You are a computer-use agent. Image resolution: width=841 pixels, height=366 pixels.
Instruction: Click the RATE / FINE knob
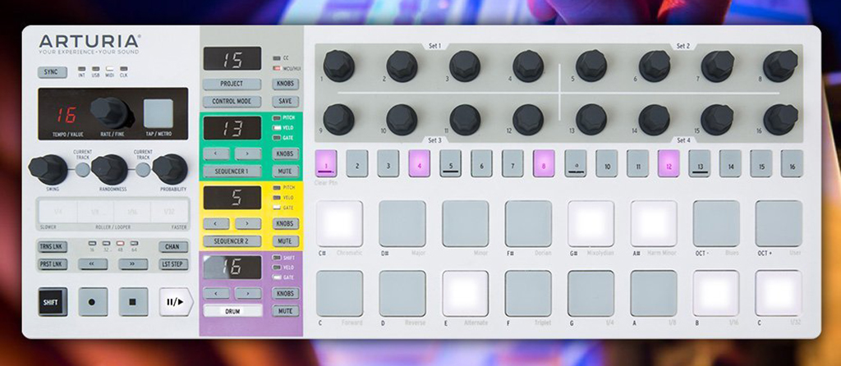click(110, 112)
